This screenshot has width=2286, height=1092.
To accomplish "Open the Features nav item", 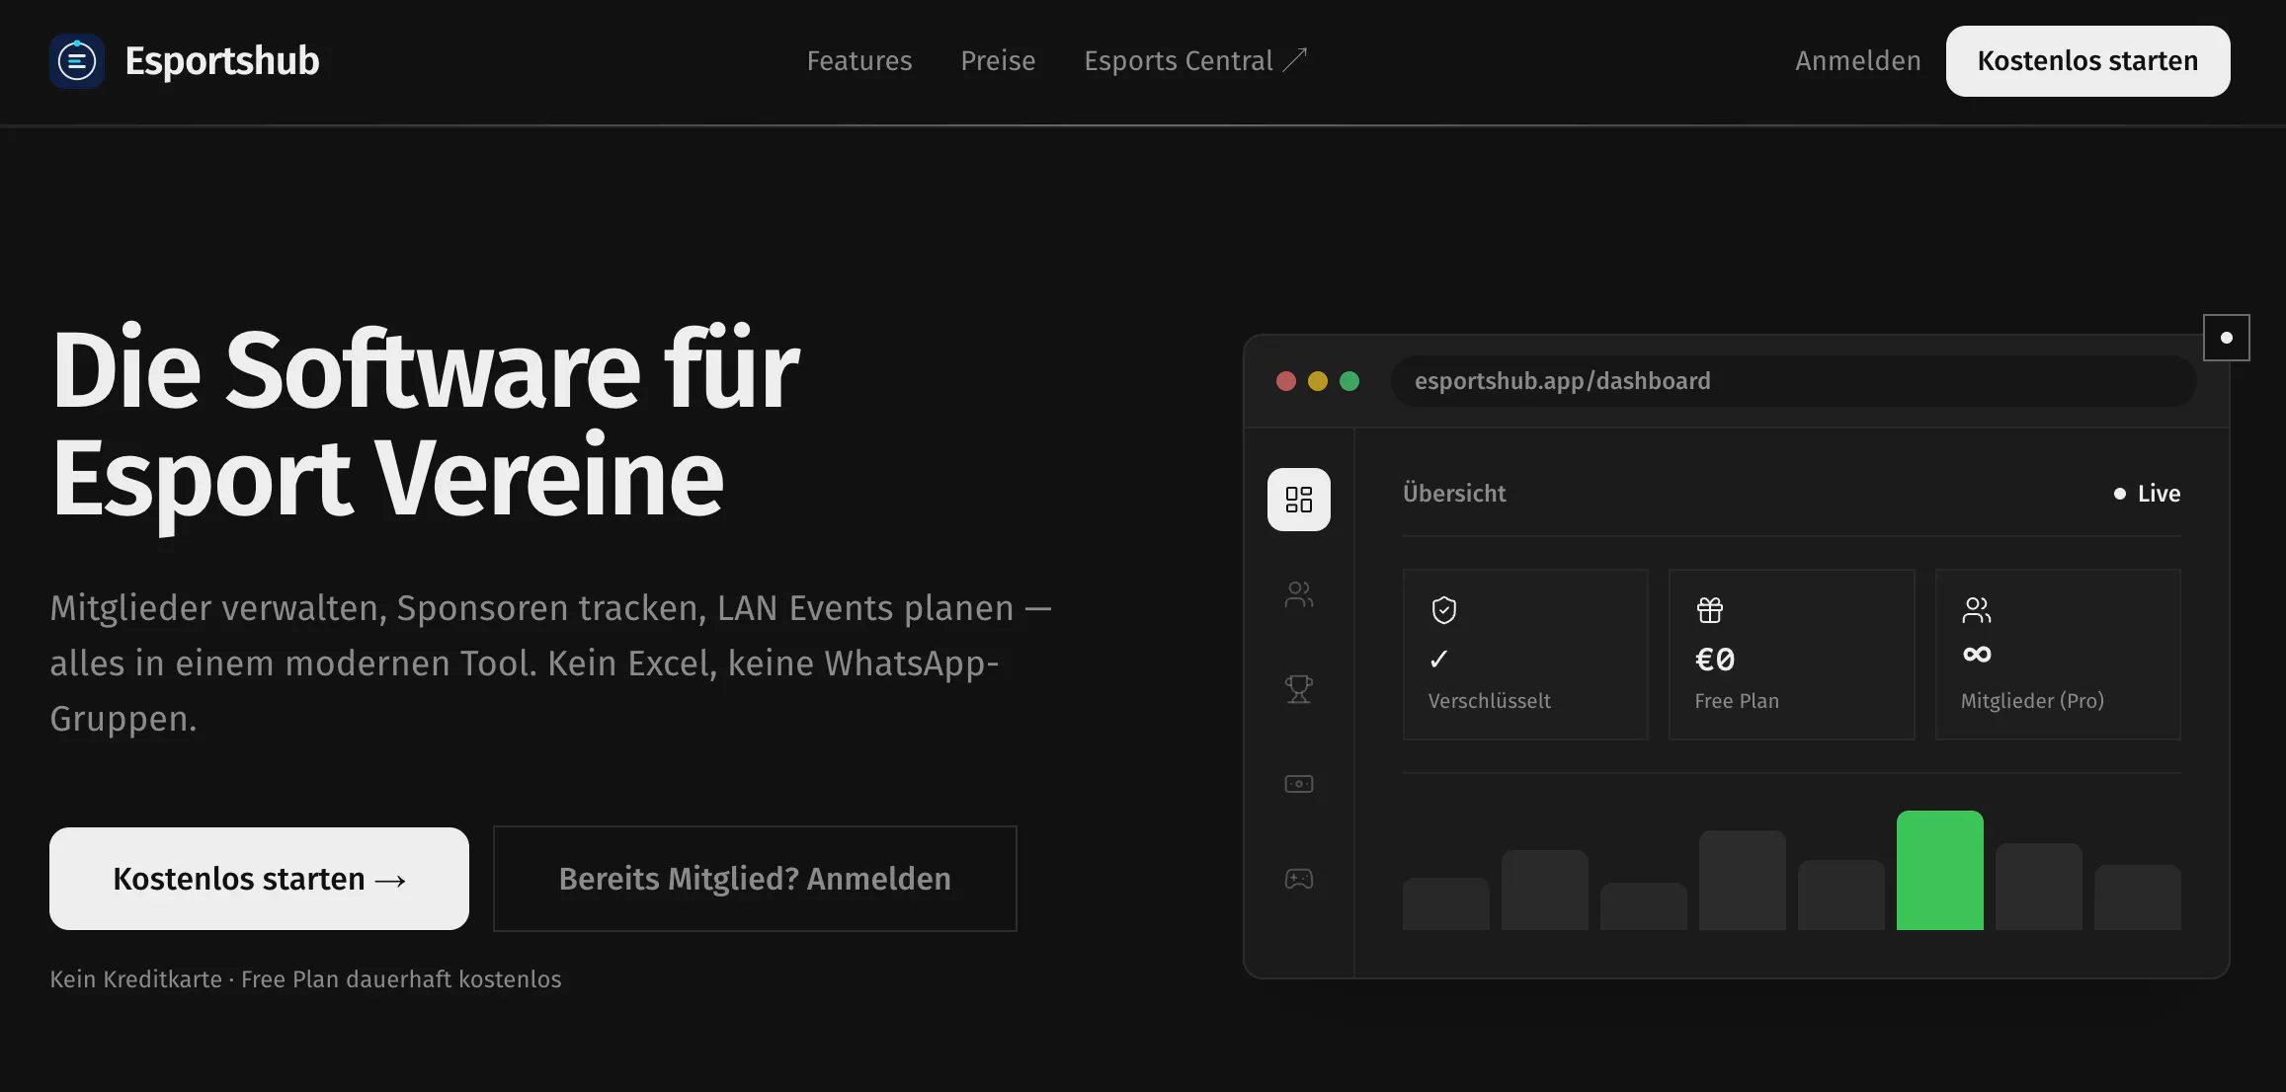I will coord(859,61).
